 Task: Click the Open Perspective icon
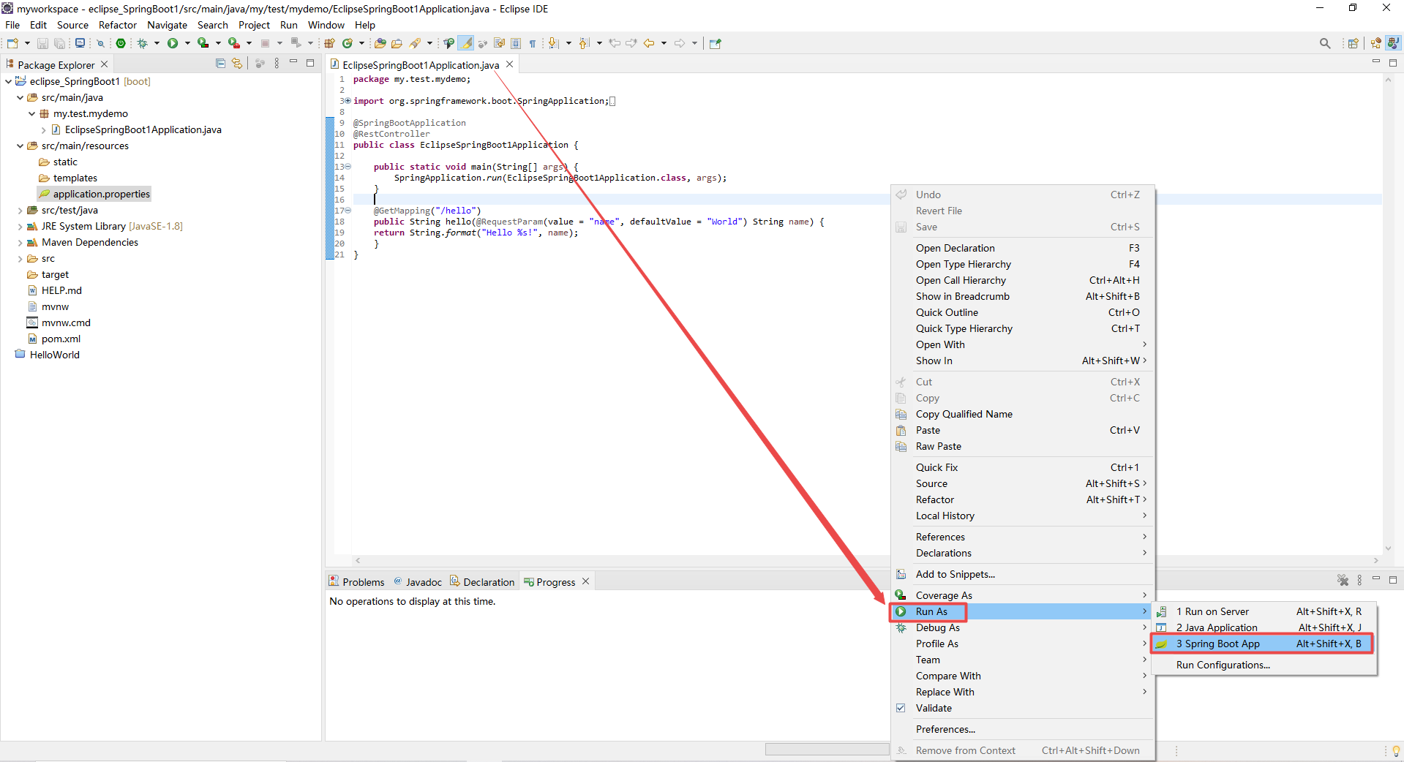[x=1353, y=43]
